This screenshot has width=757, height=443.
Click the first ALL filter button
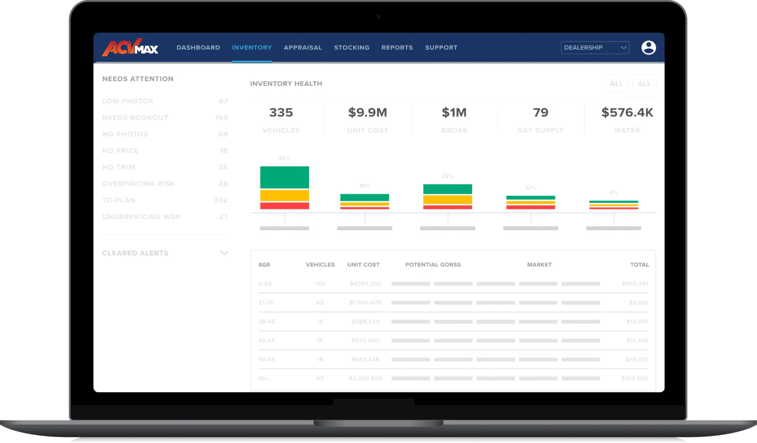(x=616, y=84)
